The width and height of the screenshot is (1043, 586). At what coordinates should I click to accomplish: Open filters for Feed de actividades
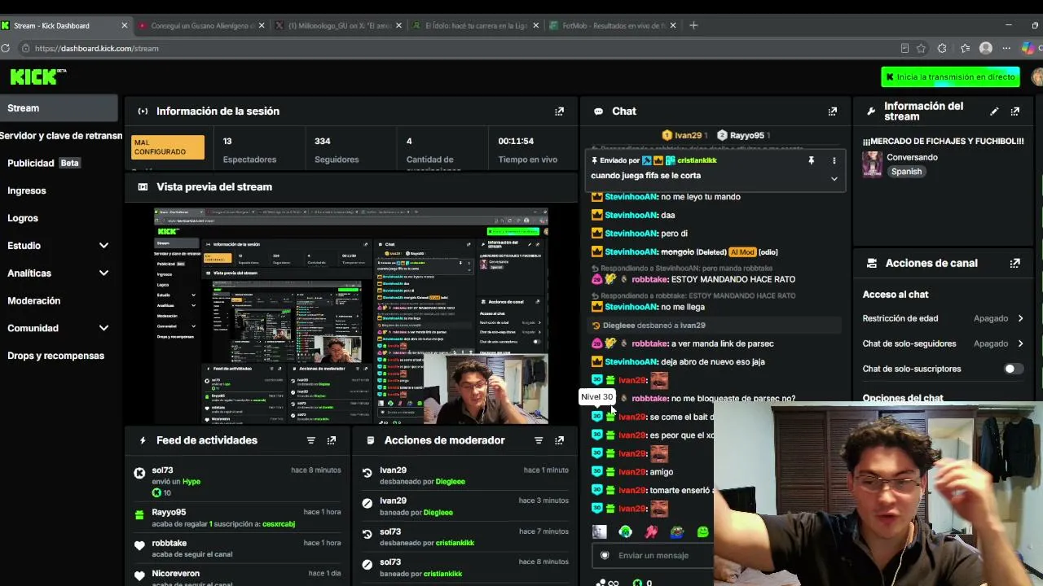[310, 440]
